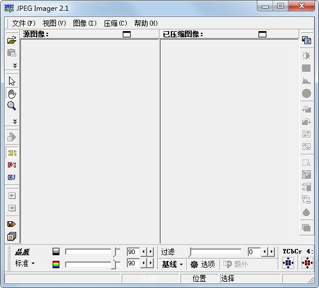Screen dimensions: 319x288
Task: Open the 图像(I) menu
Action: (85, 23)
